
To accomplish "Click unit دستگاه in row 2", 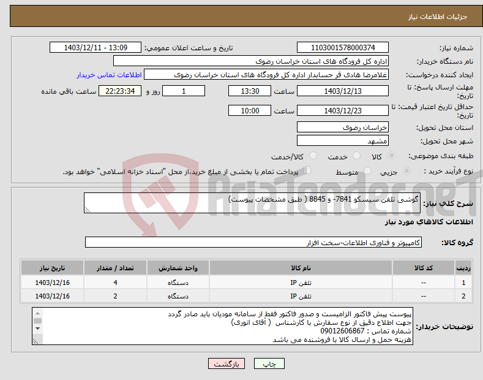I will pos(178,296).
